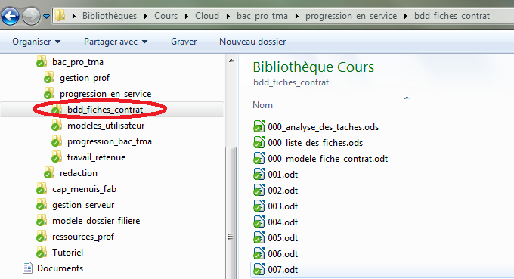This screenshot has height=279, width=514.
Task: Select bdd_fiches_contrat in the address breadcrumb
Action: [452, 16]
